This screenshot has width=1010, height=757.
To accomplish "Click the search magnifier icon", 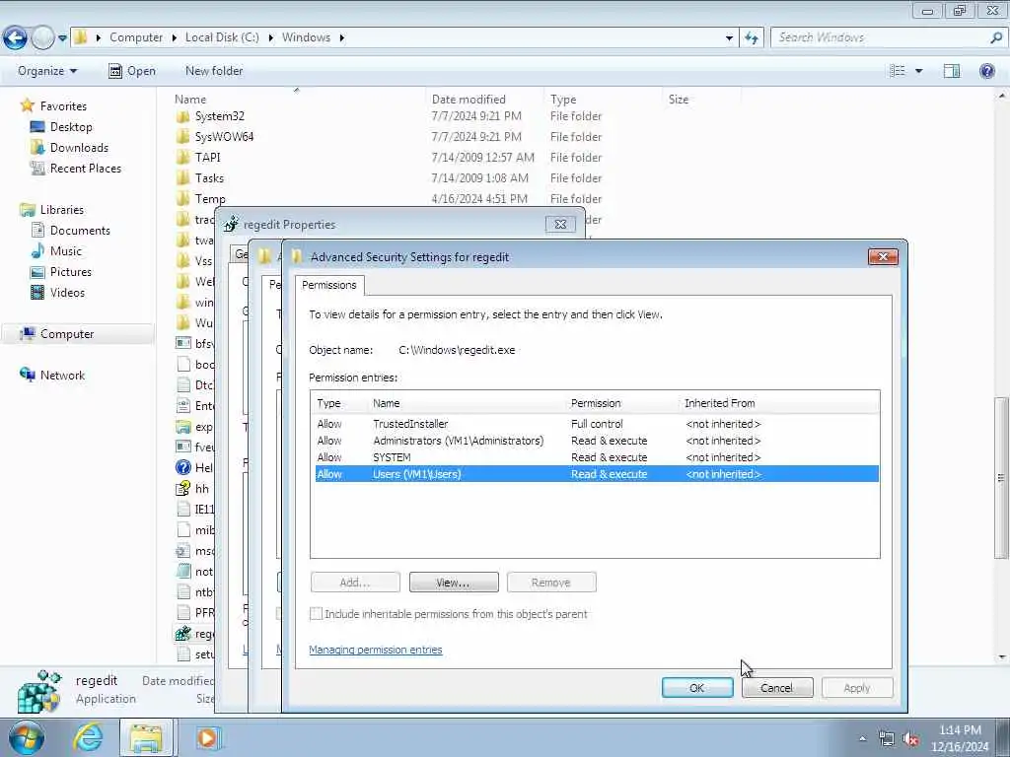I will click(996, 38).
